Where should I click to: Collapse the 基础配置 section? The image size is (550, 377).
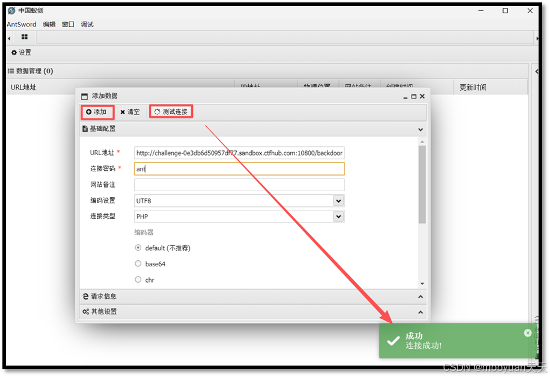click(x=421, y=129)
